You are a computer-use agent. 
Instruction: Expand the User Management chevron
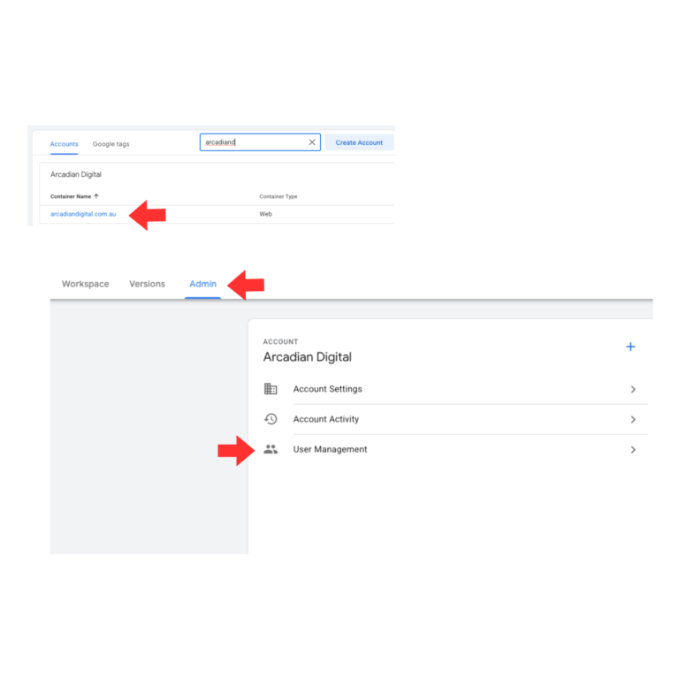pos(633,449)
